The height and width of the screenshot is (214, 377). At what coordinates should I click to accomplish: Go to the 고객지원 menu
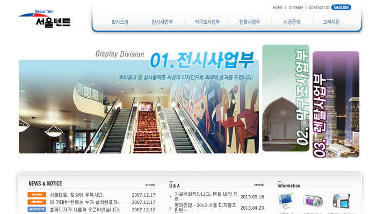(x=331, y=22)
